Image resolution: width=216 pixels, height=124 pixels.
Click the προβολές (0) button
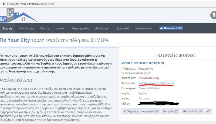pyautogui.click(x=192, y=111)
